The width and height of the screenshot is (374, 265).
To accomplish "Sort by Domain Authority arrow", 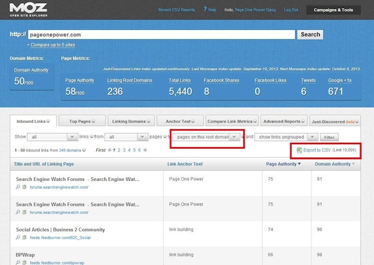I will [x=353, y=164].
